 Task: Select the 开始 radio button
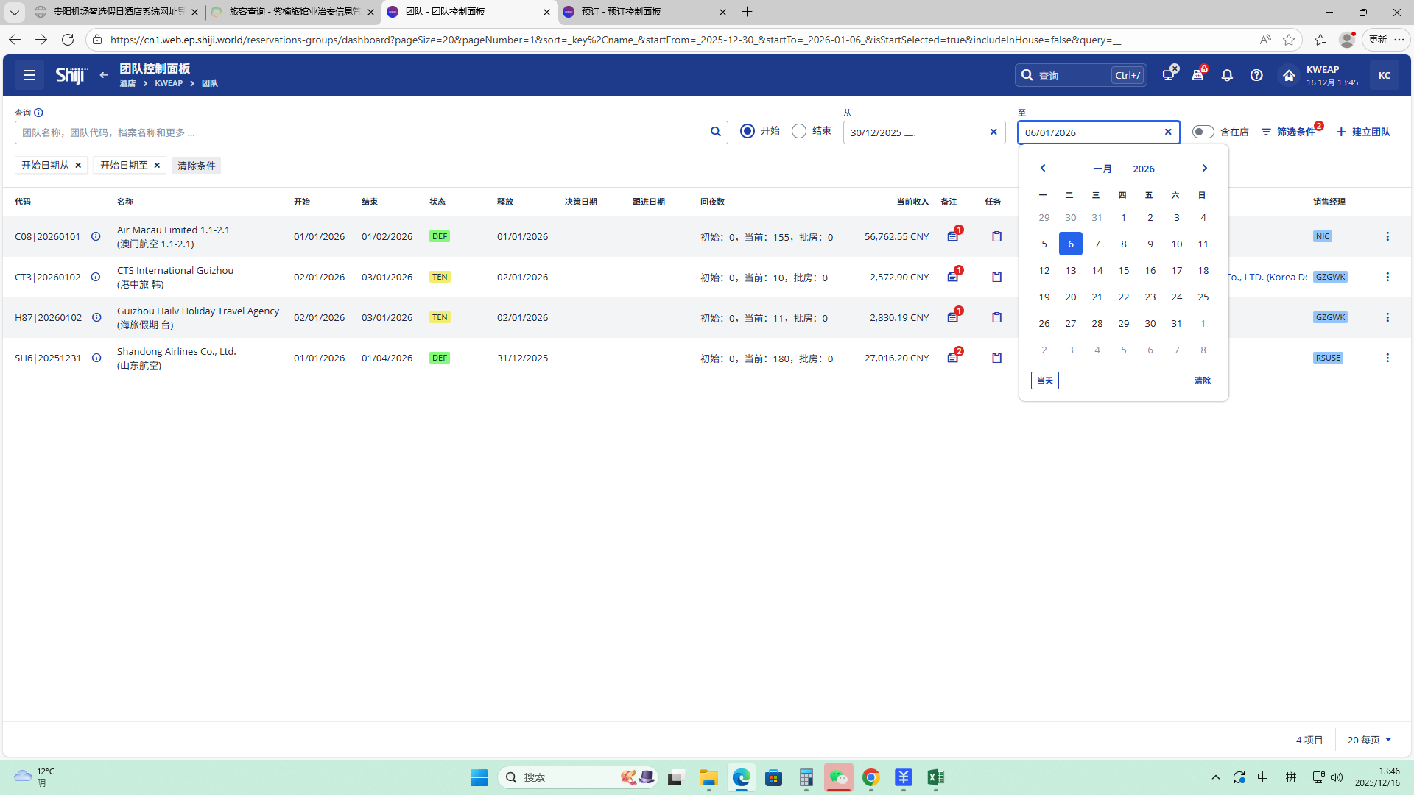(x=748, y=131)
